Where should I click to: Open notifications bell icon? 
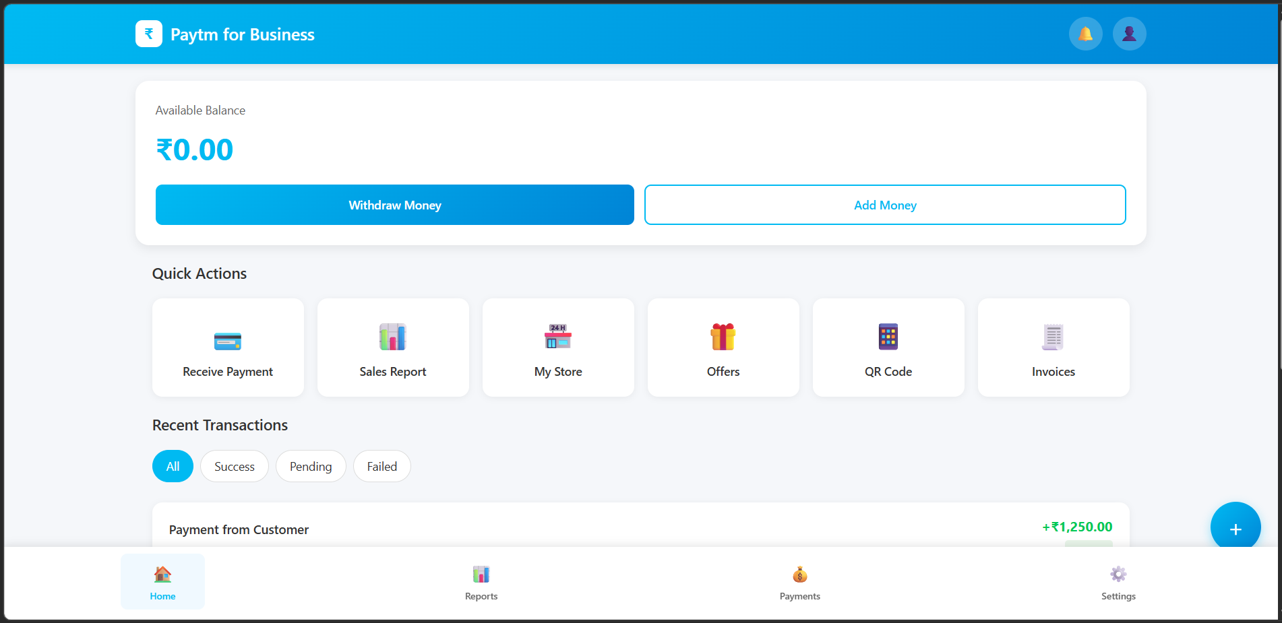click(1085, 34)
